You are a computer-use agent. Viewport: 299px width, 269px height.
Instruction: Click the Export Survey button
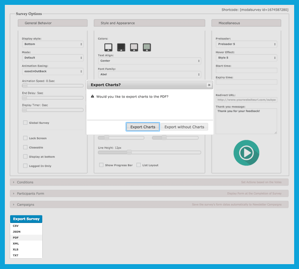coord(26,219)
